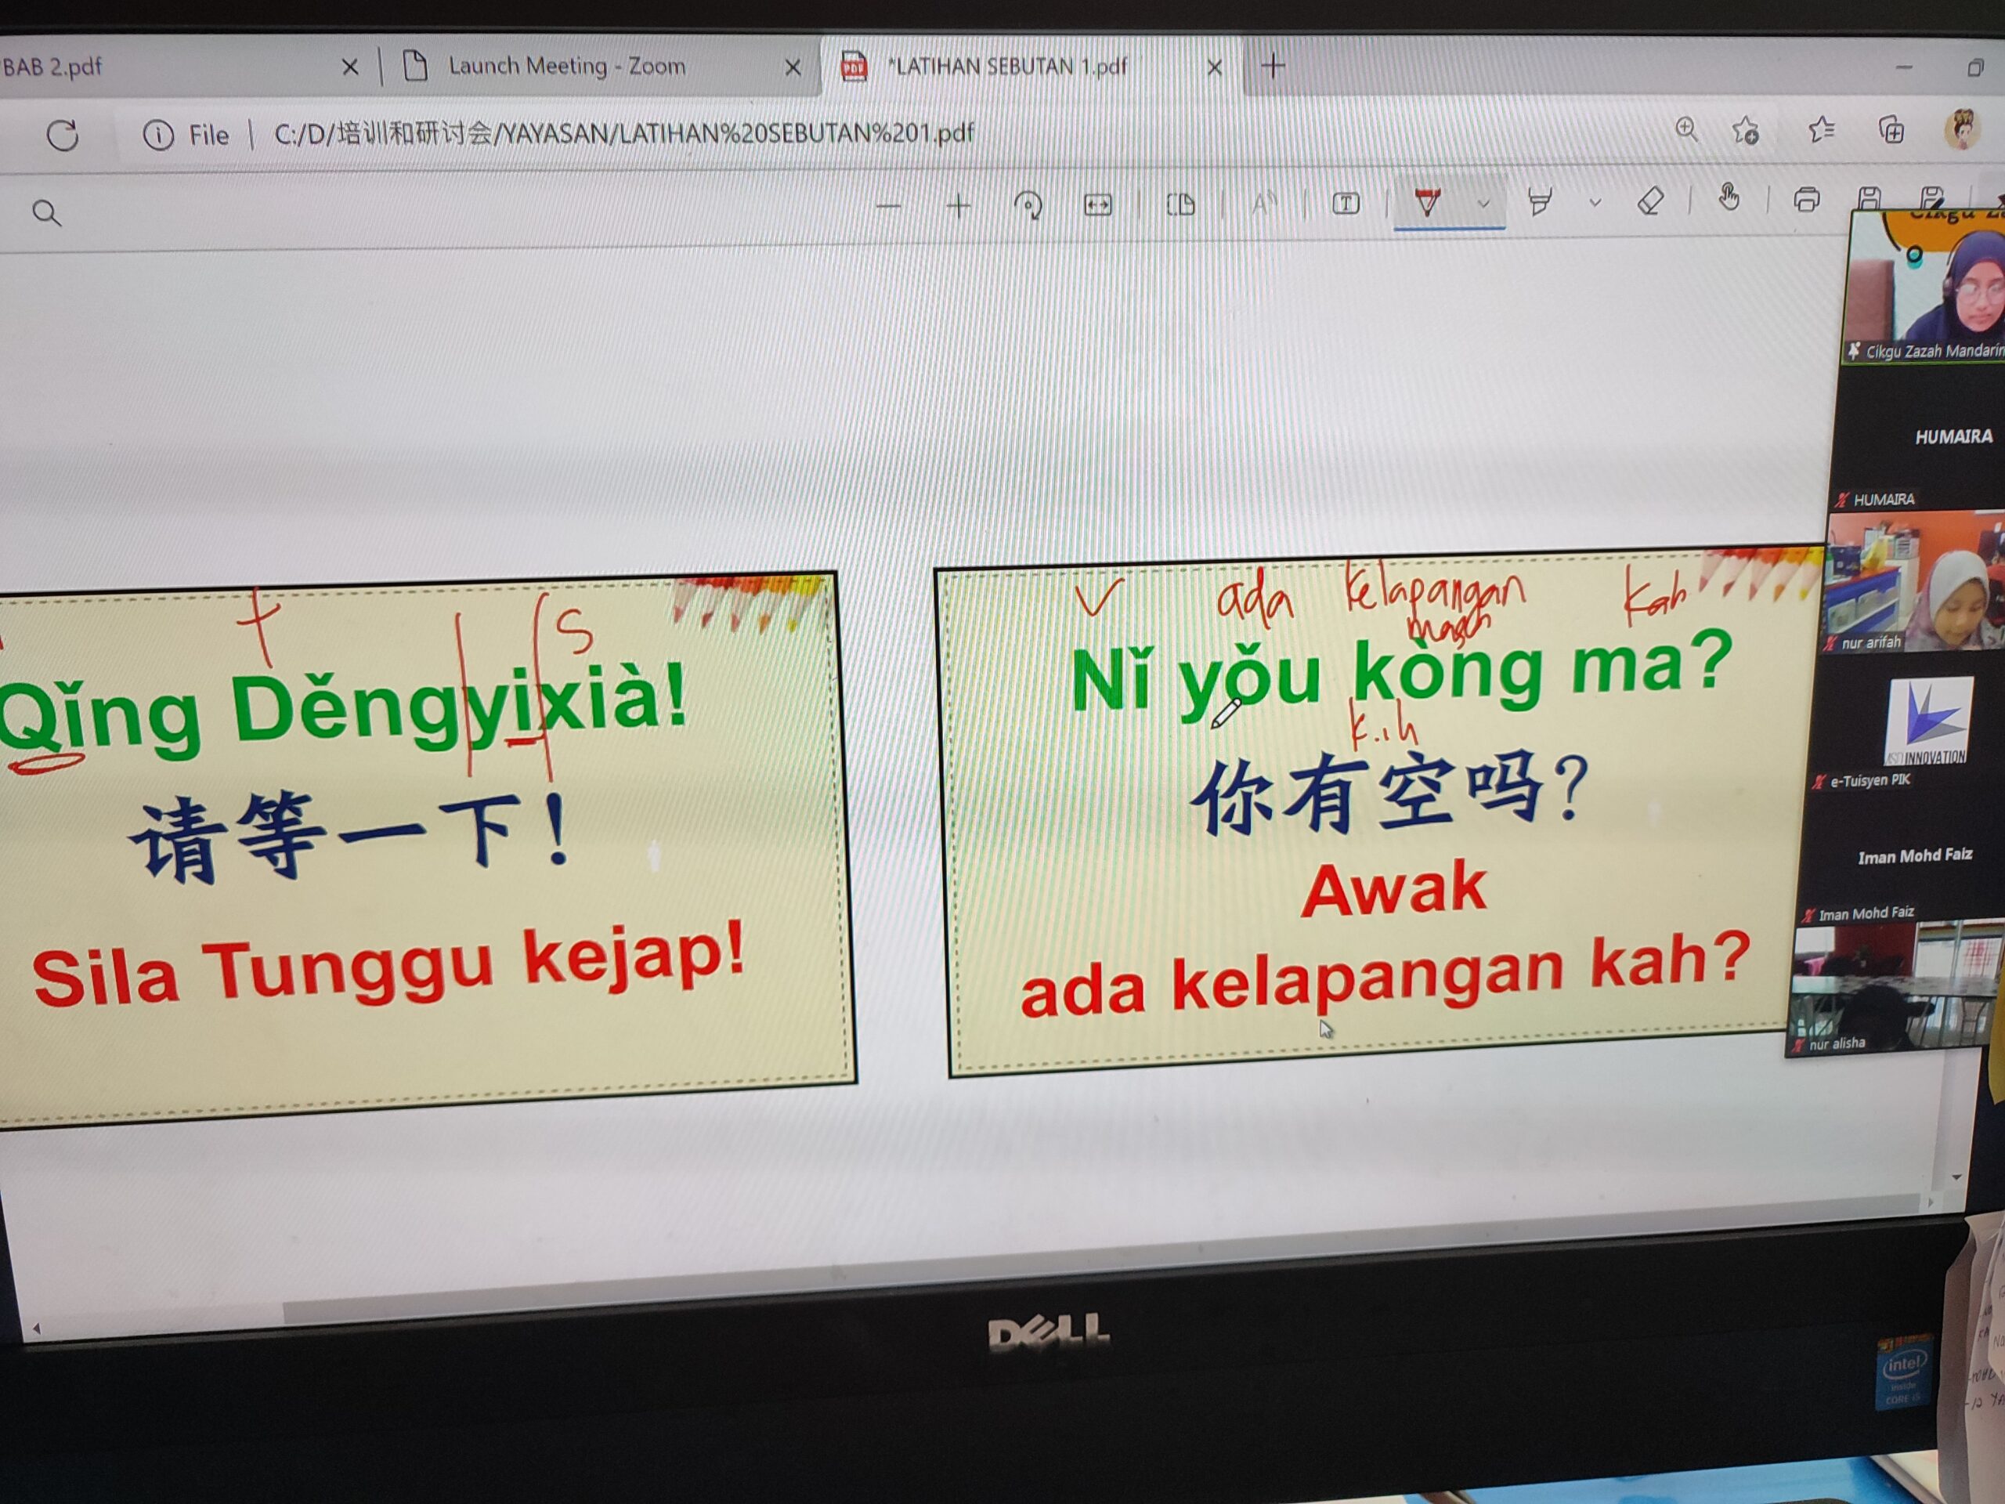Print the PDF document
This screenshot has height=1504, width=2005.
(x=1807, y=200)
